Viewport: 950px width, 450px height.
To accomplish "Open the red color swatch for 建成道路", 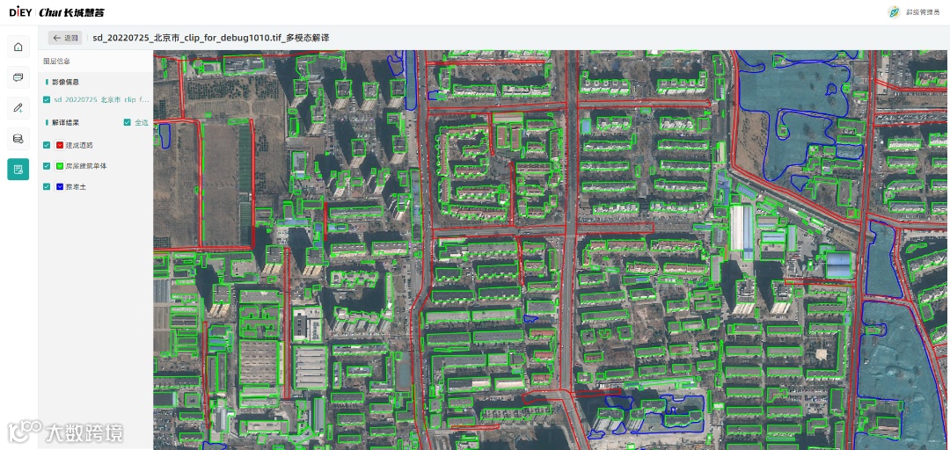I will (60, 145).
